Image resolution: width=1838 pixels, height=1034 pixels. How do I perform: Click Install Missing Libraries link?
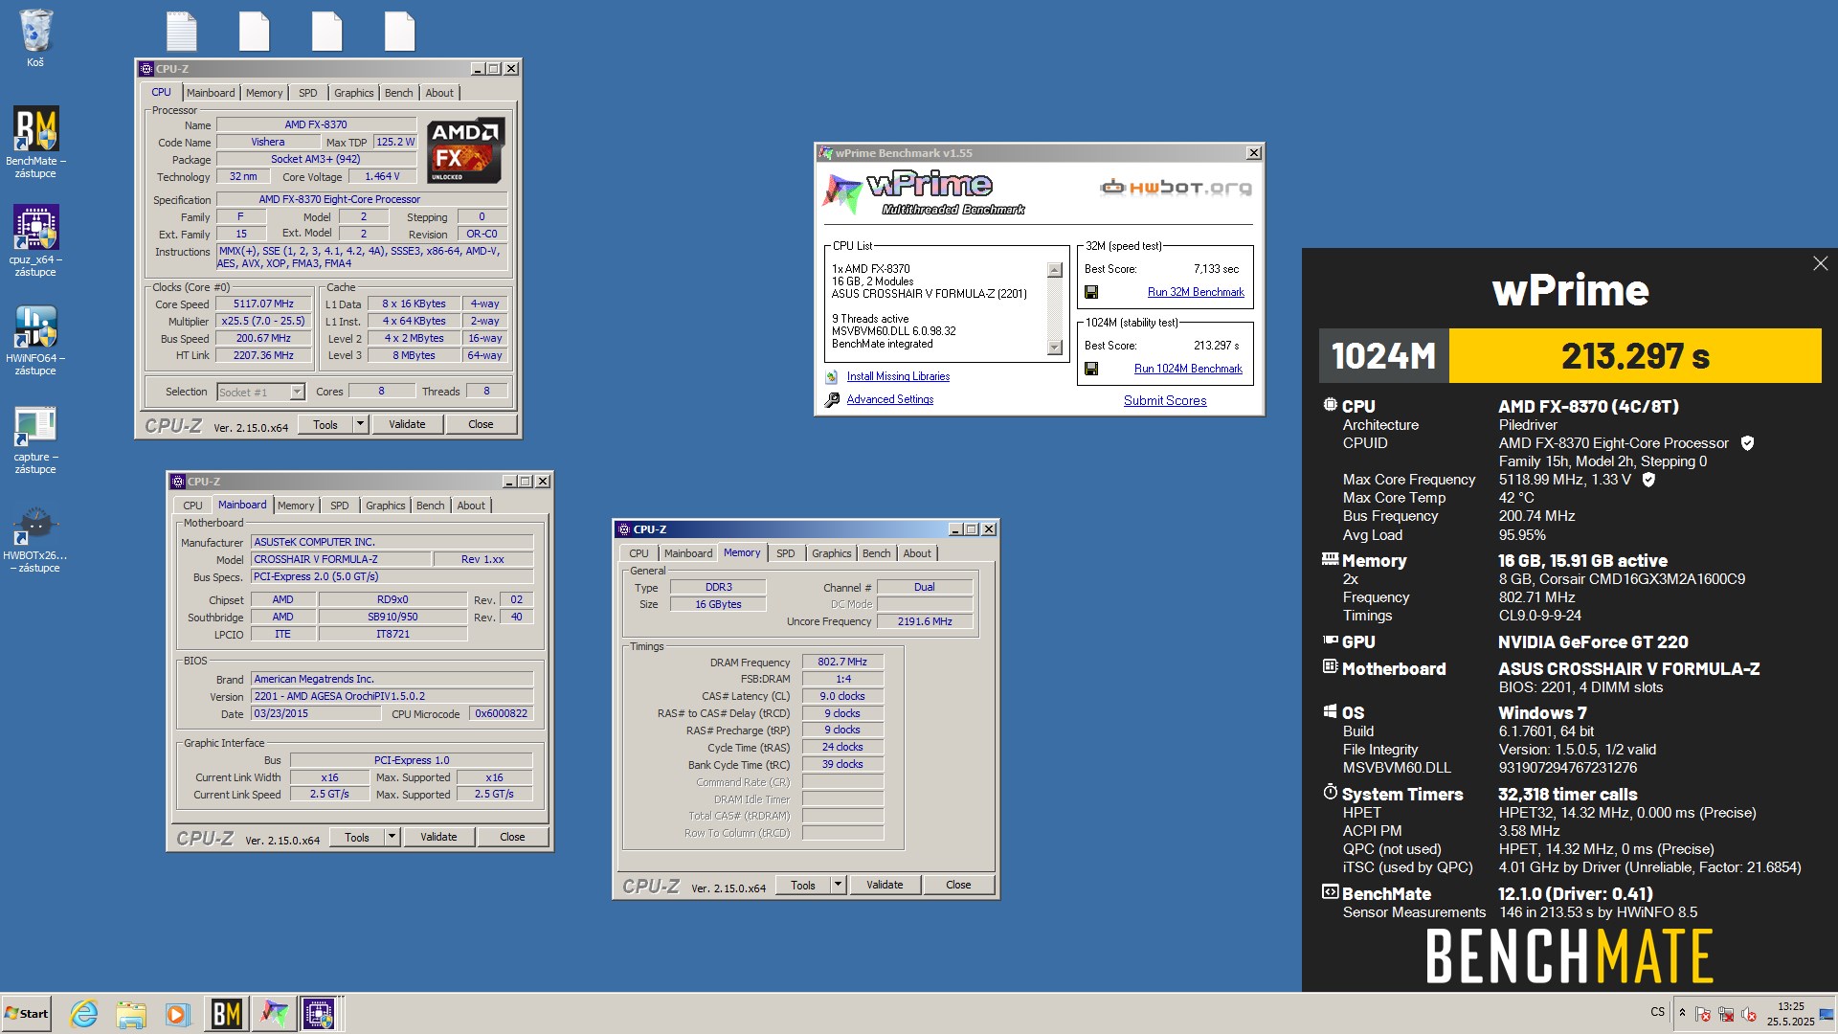pyautogui.click(x=898, y=376)
